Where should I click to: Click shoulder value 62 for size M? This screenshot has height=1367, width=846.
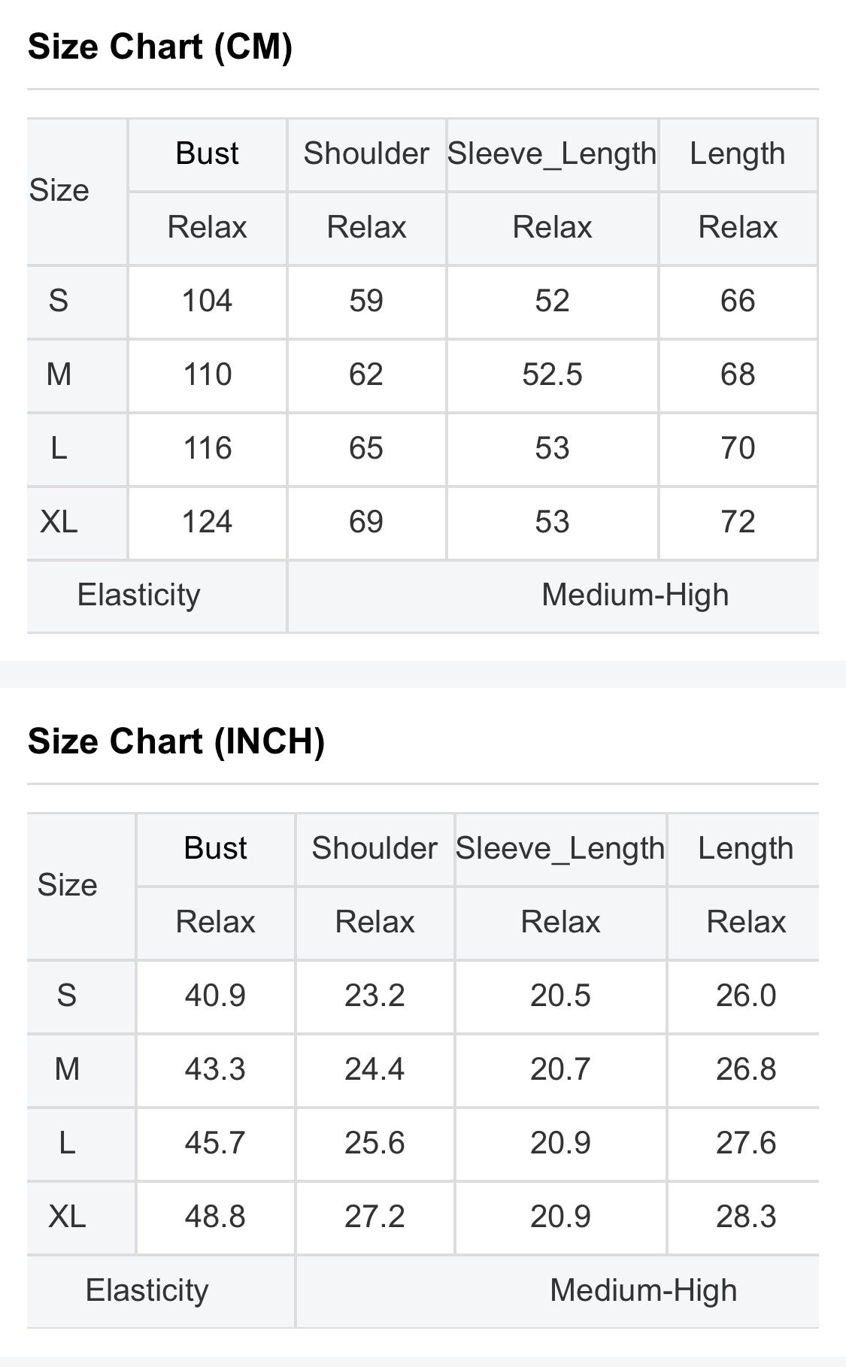coord(366,375)
